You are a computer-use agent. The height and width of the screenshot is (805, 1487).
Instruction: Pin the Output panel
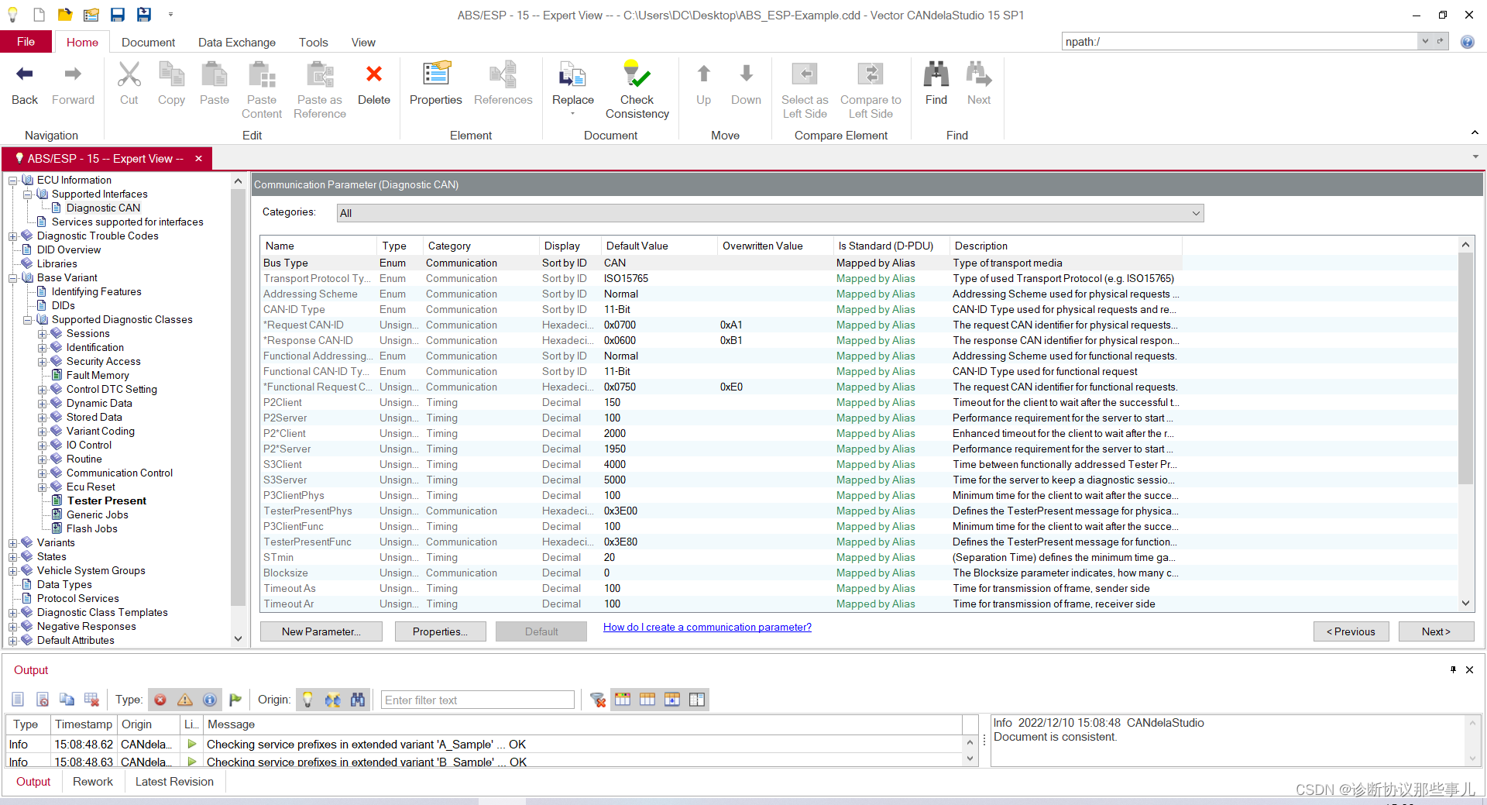tap(1453, 669)
